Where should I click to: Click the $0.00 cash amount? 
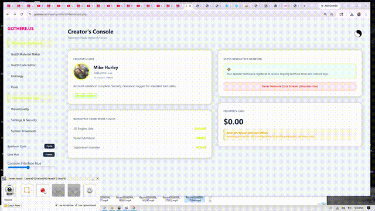click(x=233, y=122)
